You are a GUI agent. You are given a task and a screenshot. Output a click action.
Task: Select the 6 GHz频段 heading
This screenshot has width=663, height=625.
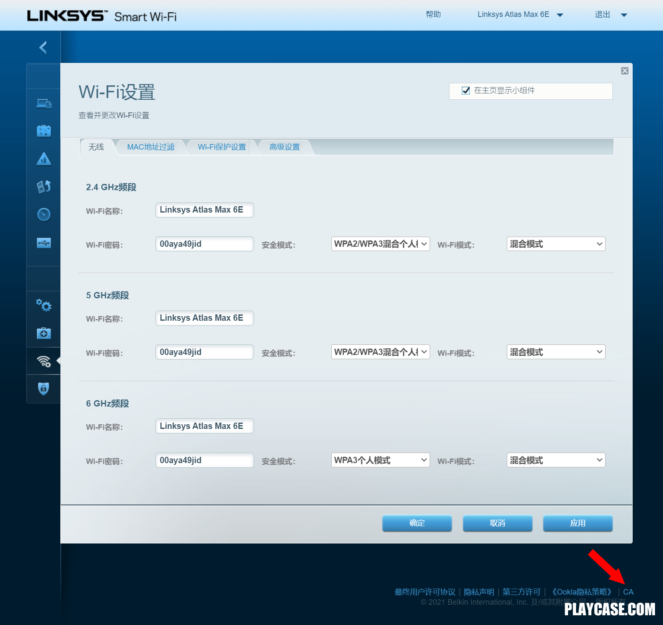tap(107, 404)
